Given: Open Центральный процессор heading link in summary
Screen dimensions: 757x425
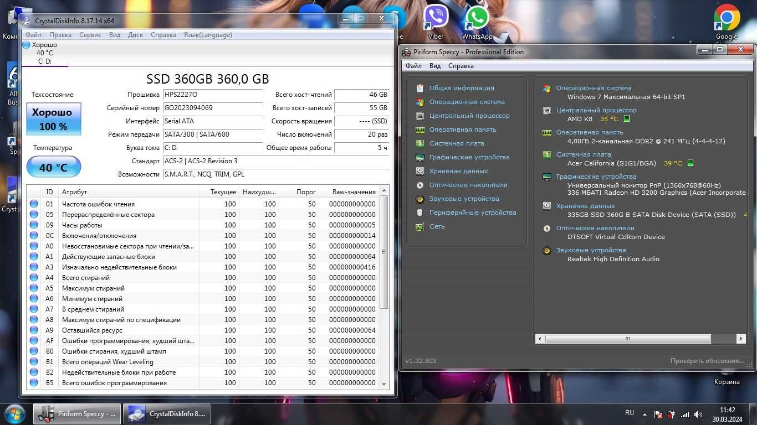Looking at the screenshot, I should [x=596, y=110].
